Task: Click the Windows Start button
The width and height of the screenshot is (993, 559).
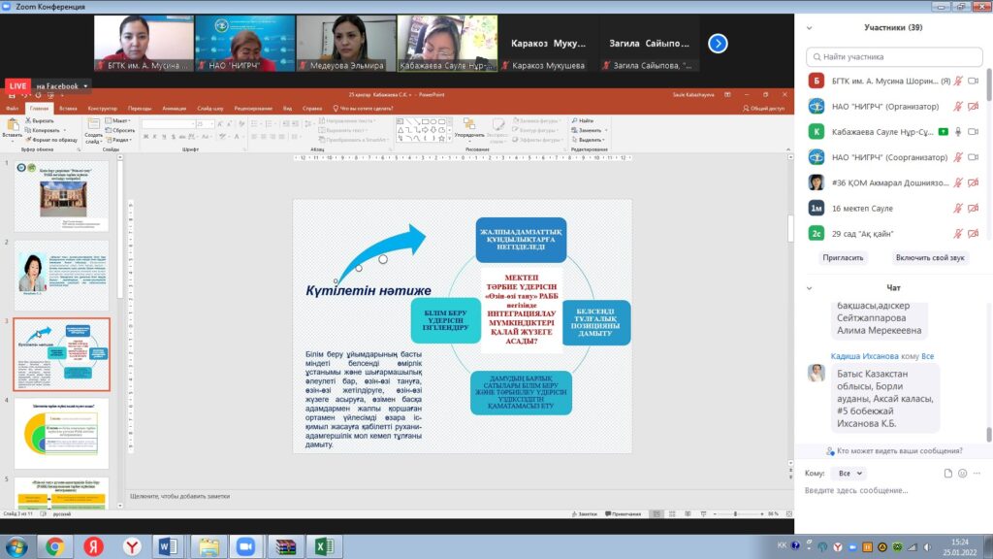Action: coord(16,546)
